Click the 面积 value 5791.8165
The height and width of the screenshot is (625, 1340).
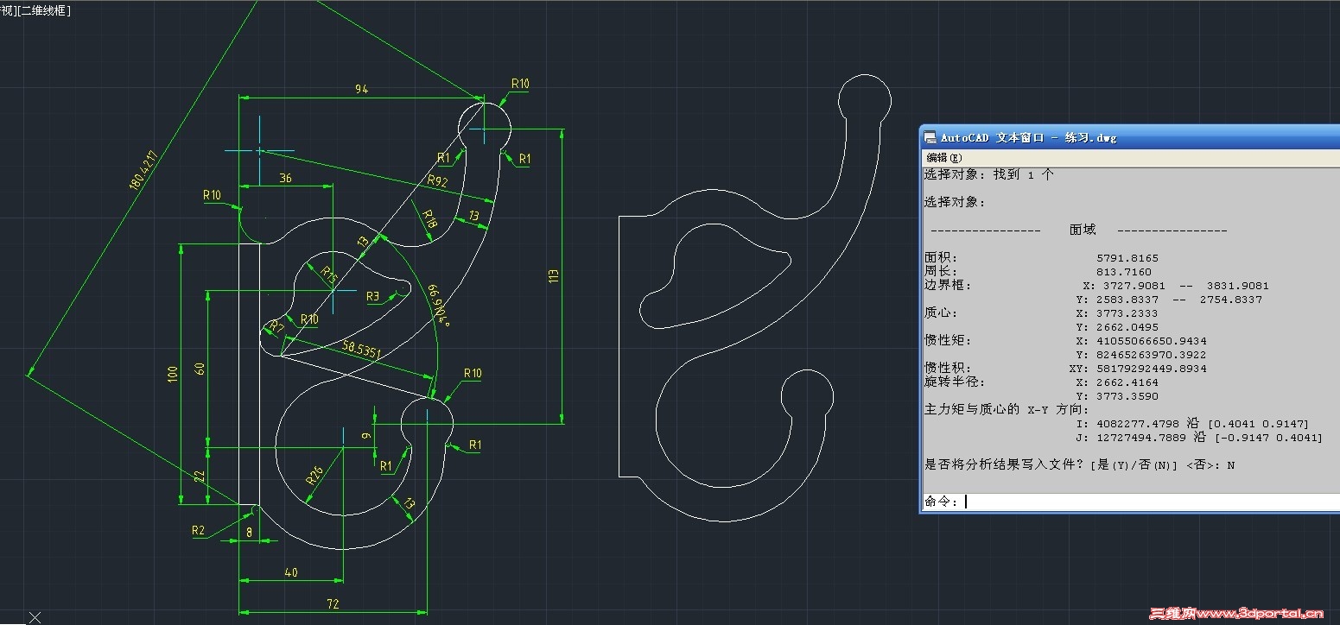(1127, 258)
